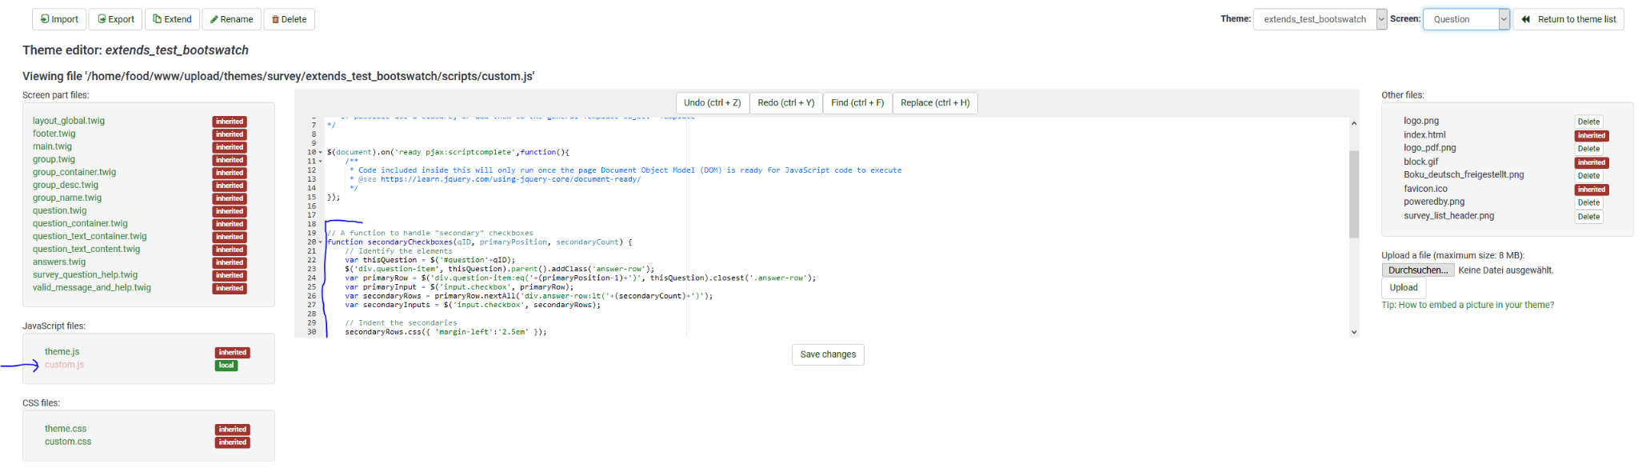Return to theme list
The width and height of the screenshot is (1638, 472).
click(1568, 19)
